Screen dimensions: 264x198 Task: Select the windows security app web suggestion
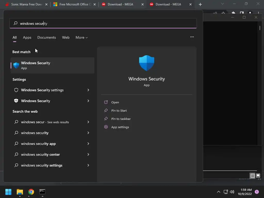tap(52, 143)
